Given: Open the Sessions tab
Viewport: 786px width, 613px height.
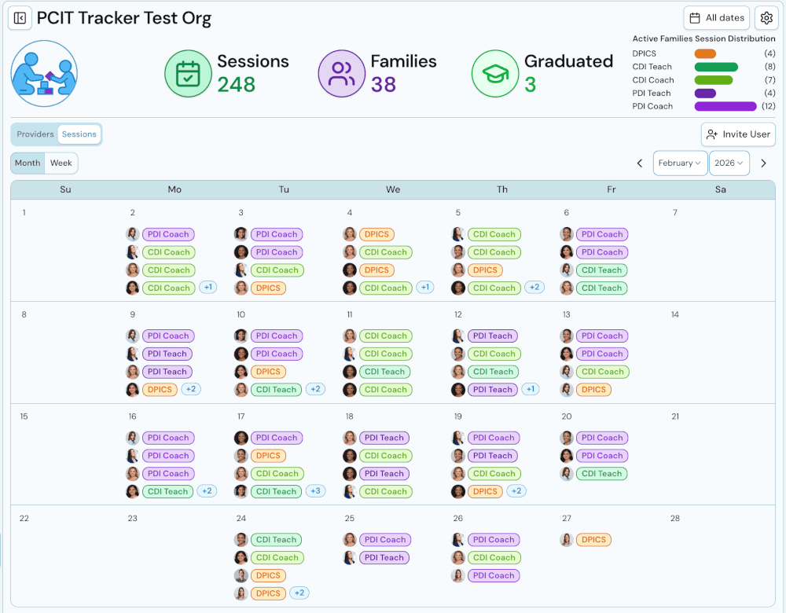Looking at the screenshot, I should tap(79, 134).
